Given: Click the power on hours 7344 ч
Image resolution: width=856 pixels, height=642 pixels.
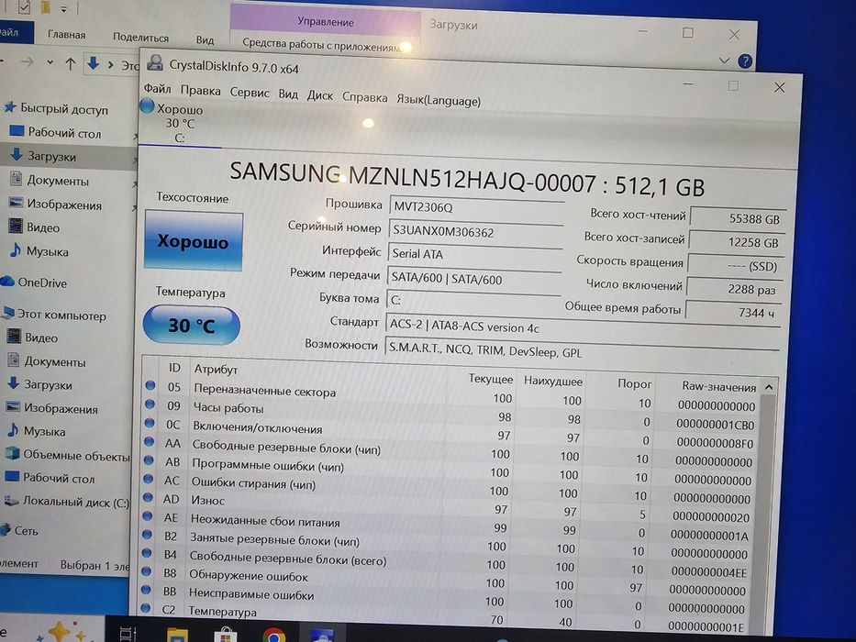Looking at the screenshot, I should 733,312.
